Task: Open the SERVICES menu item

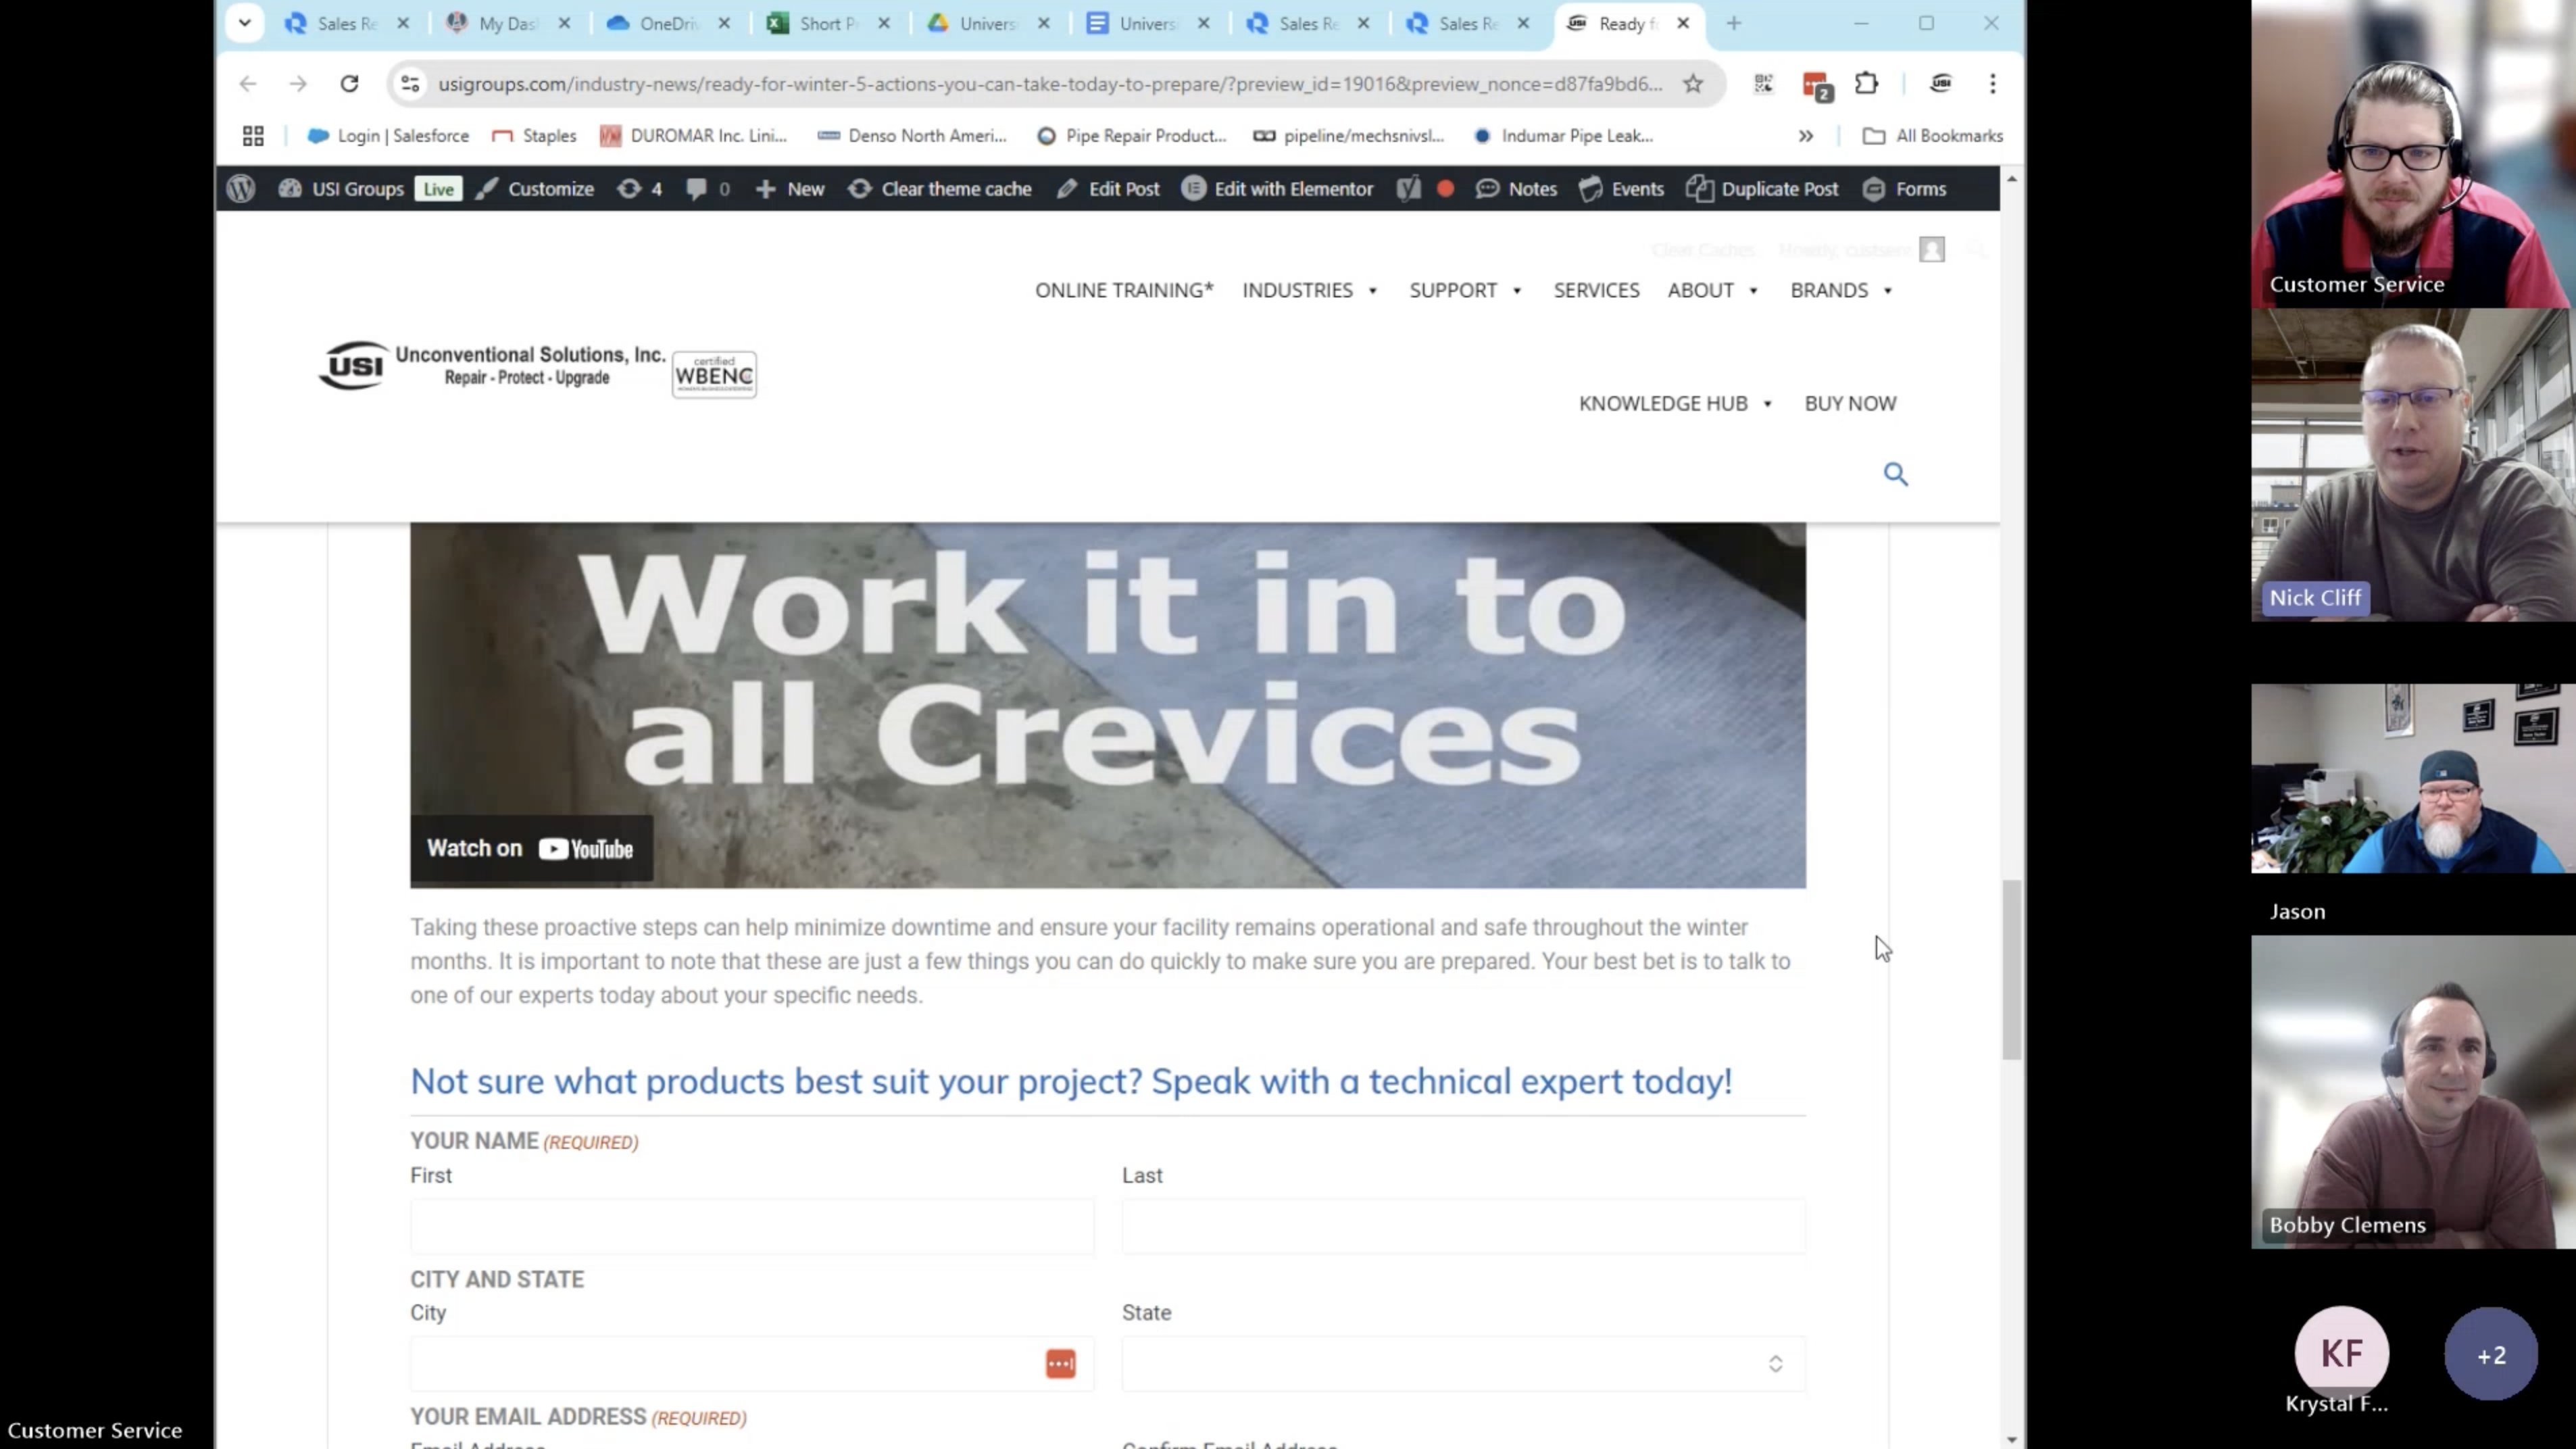Action: 1596,290
